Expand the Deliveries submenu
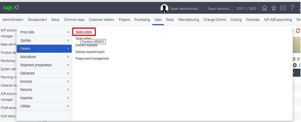301x122 pixels. point(44,73)
